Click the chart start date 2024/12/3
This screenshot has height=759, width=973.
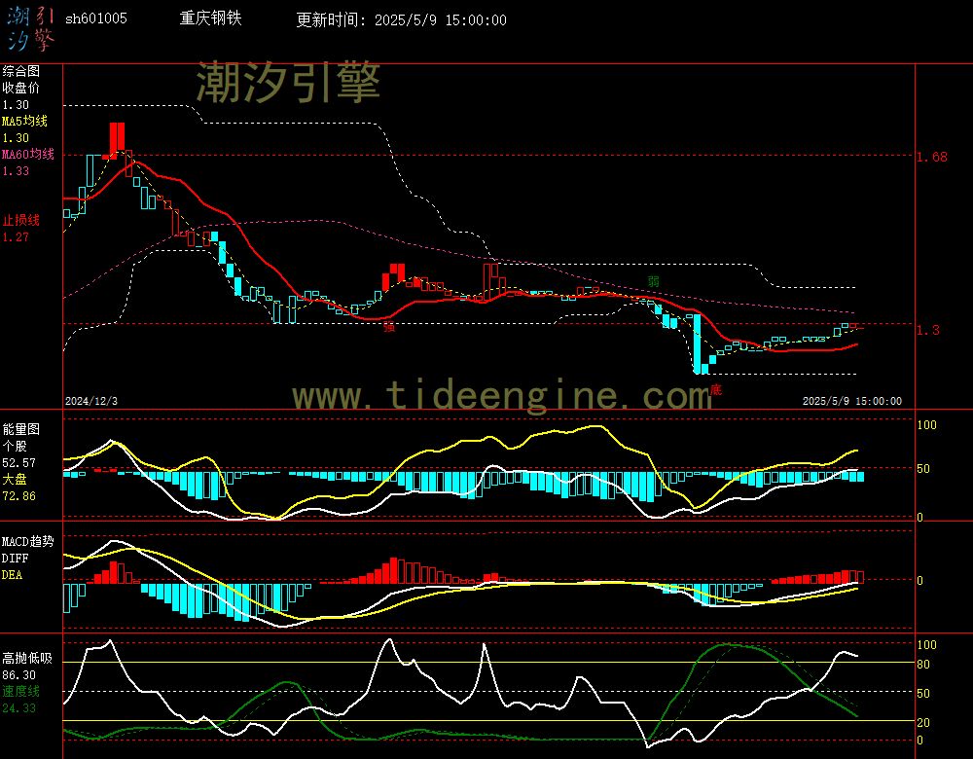click(x=91, y=401)
